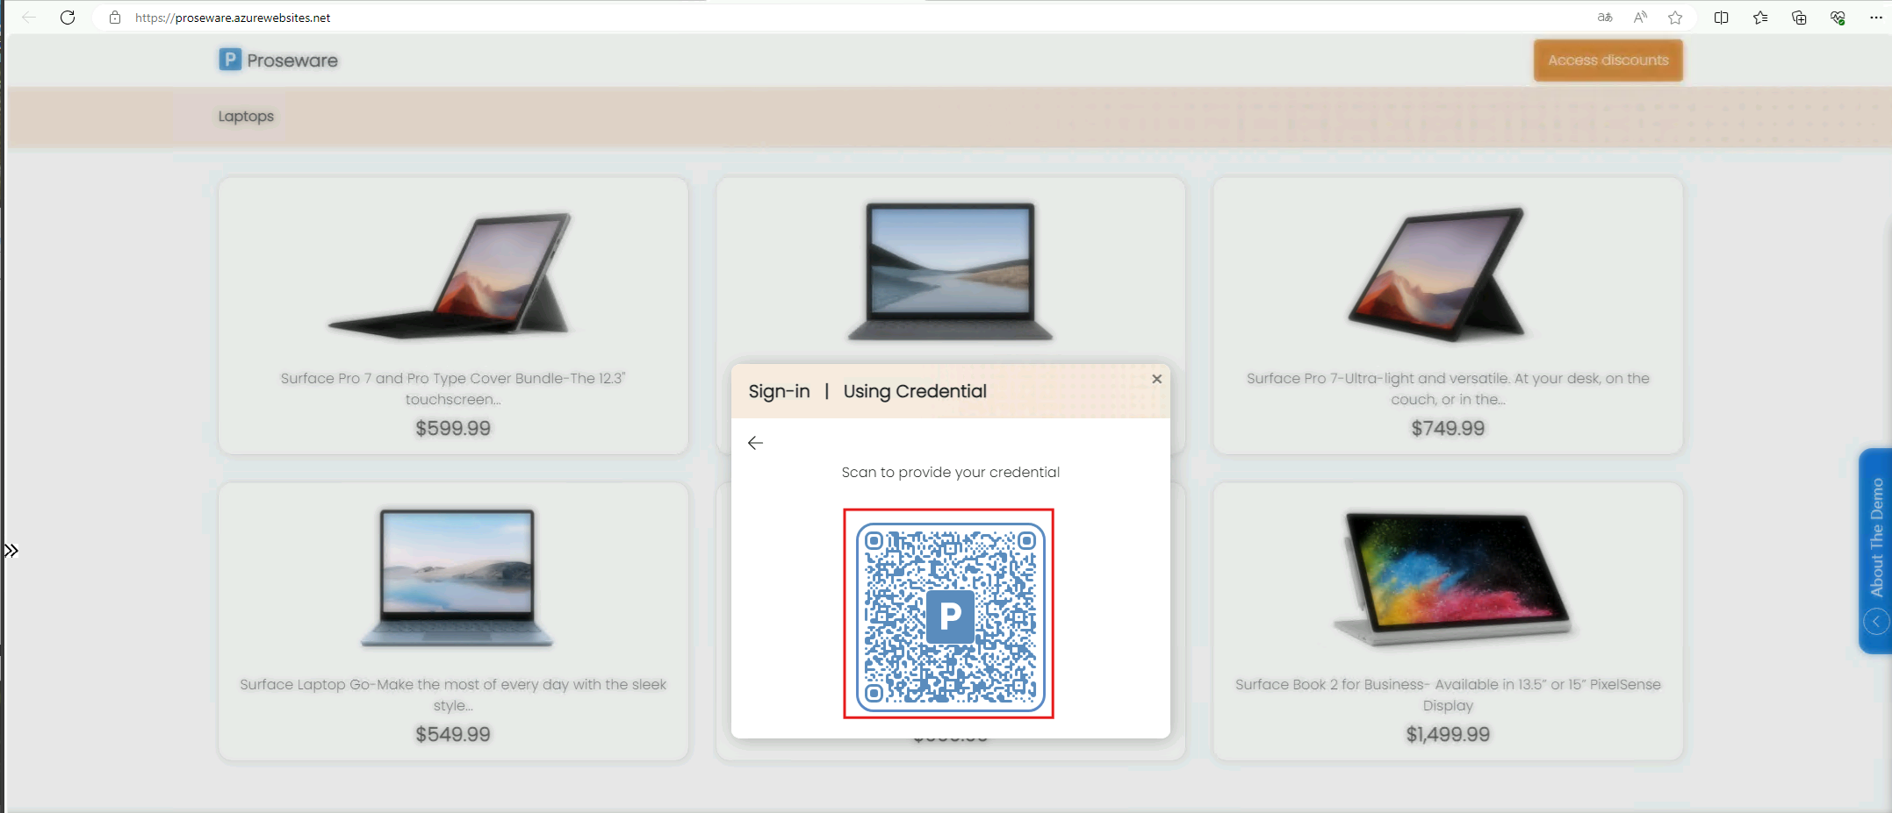This screenshot has height=813, width=1892.
Task: Select the Laptops category tab
Action: [x=246, y=117]
